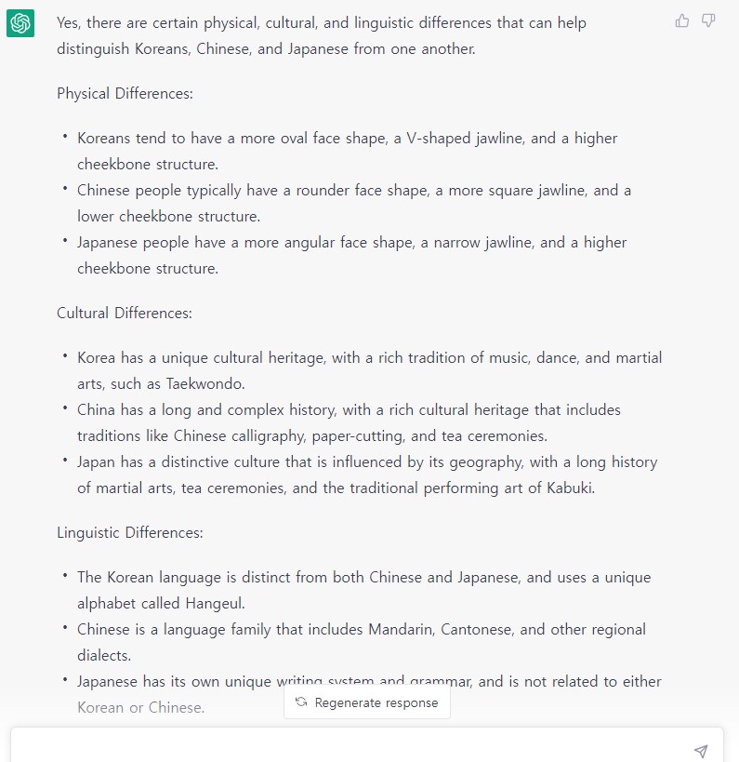Click the thumbs down feedback icon
The image size is (739, 762).
(x=708, y=20)
